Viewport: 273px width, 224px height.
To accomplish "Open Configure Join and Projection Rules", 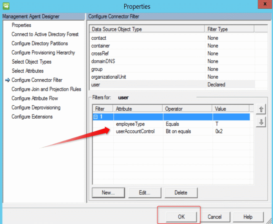I will 46,89.
